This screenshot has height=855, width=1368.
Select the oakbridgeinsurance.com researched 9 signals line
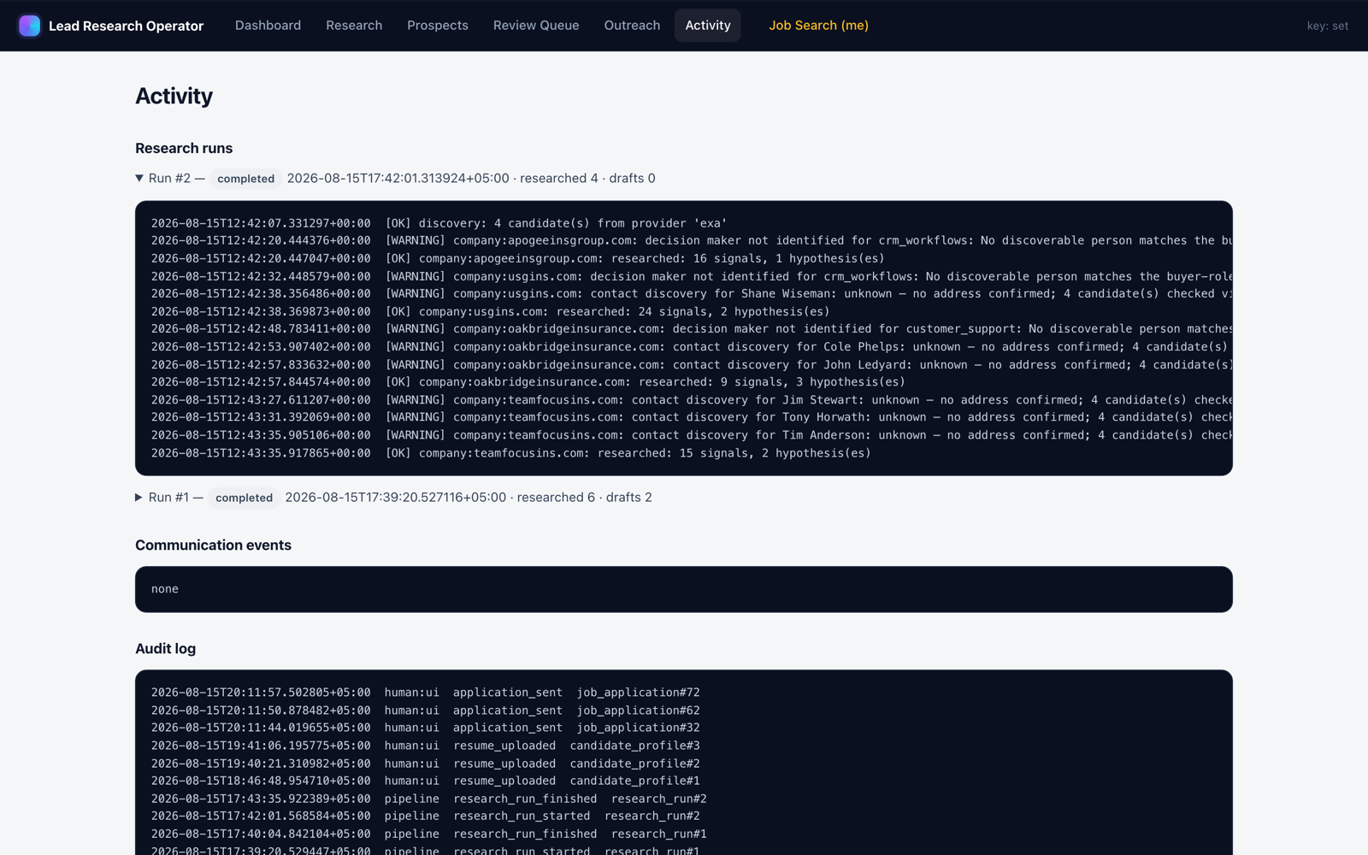(x=528, y=382)
